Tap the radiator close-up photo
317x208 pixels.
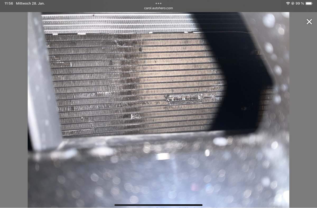[x=158, y=110]
